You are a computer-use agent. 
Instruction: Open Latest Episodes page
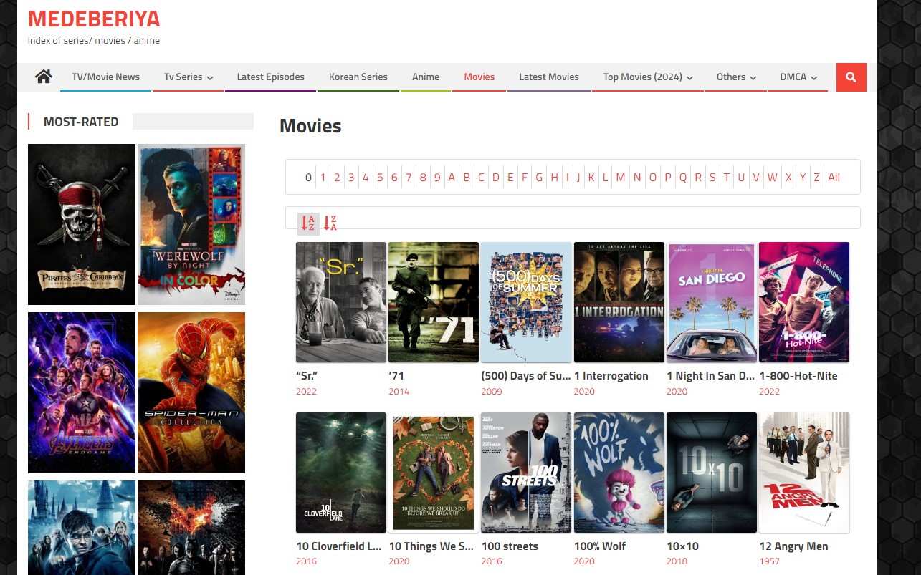click(270, 77)
